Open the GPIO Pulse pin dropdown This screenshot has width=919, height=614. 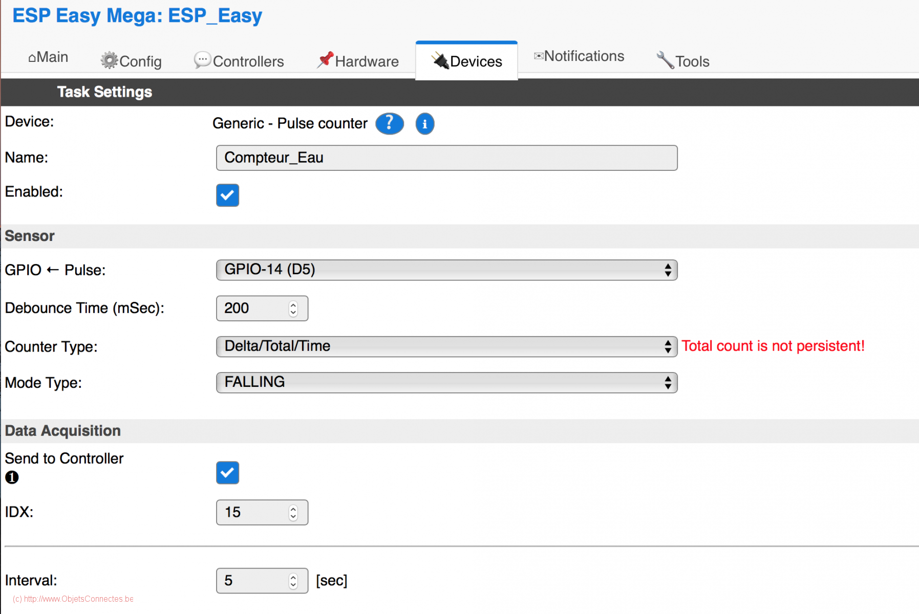tap(446, 270)
